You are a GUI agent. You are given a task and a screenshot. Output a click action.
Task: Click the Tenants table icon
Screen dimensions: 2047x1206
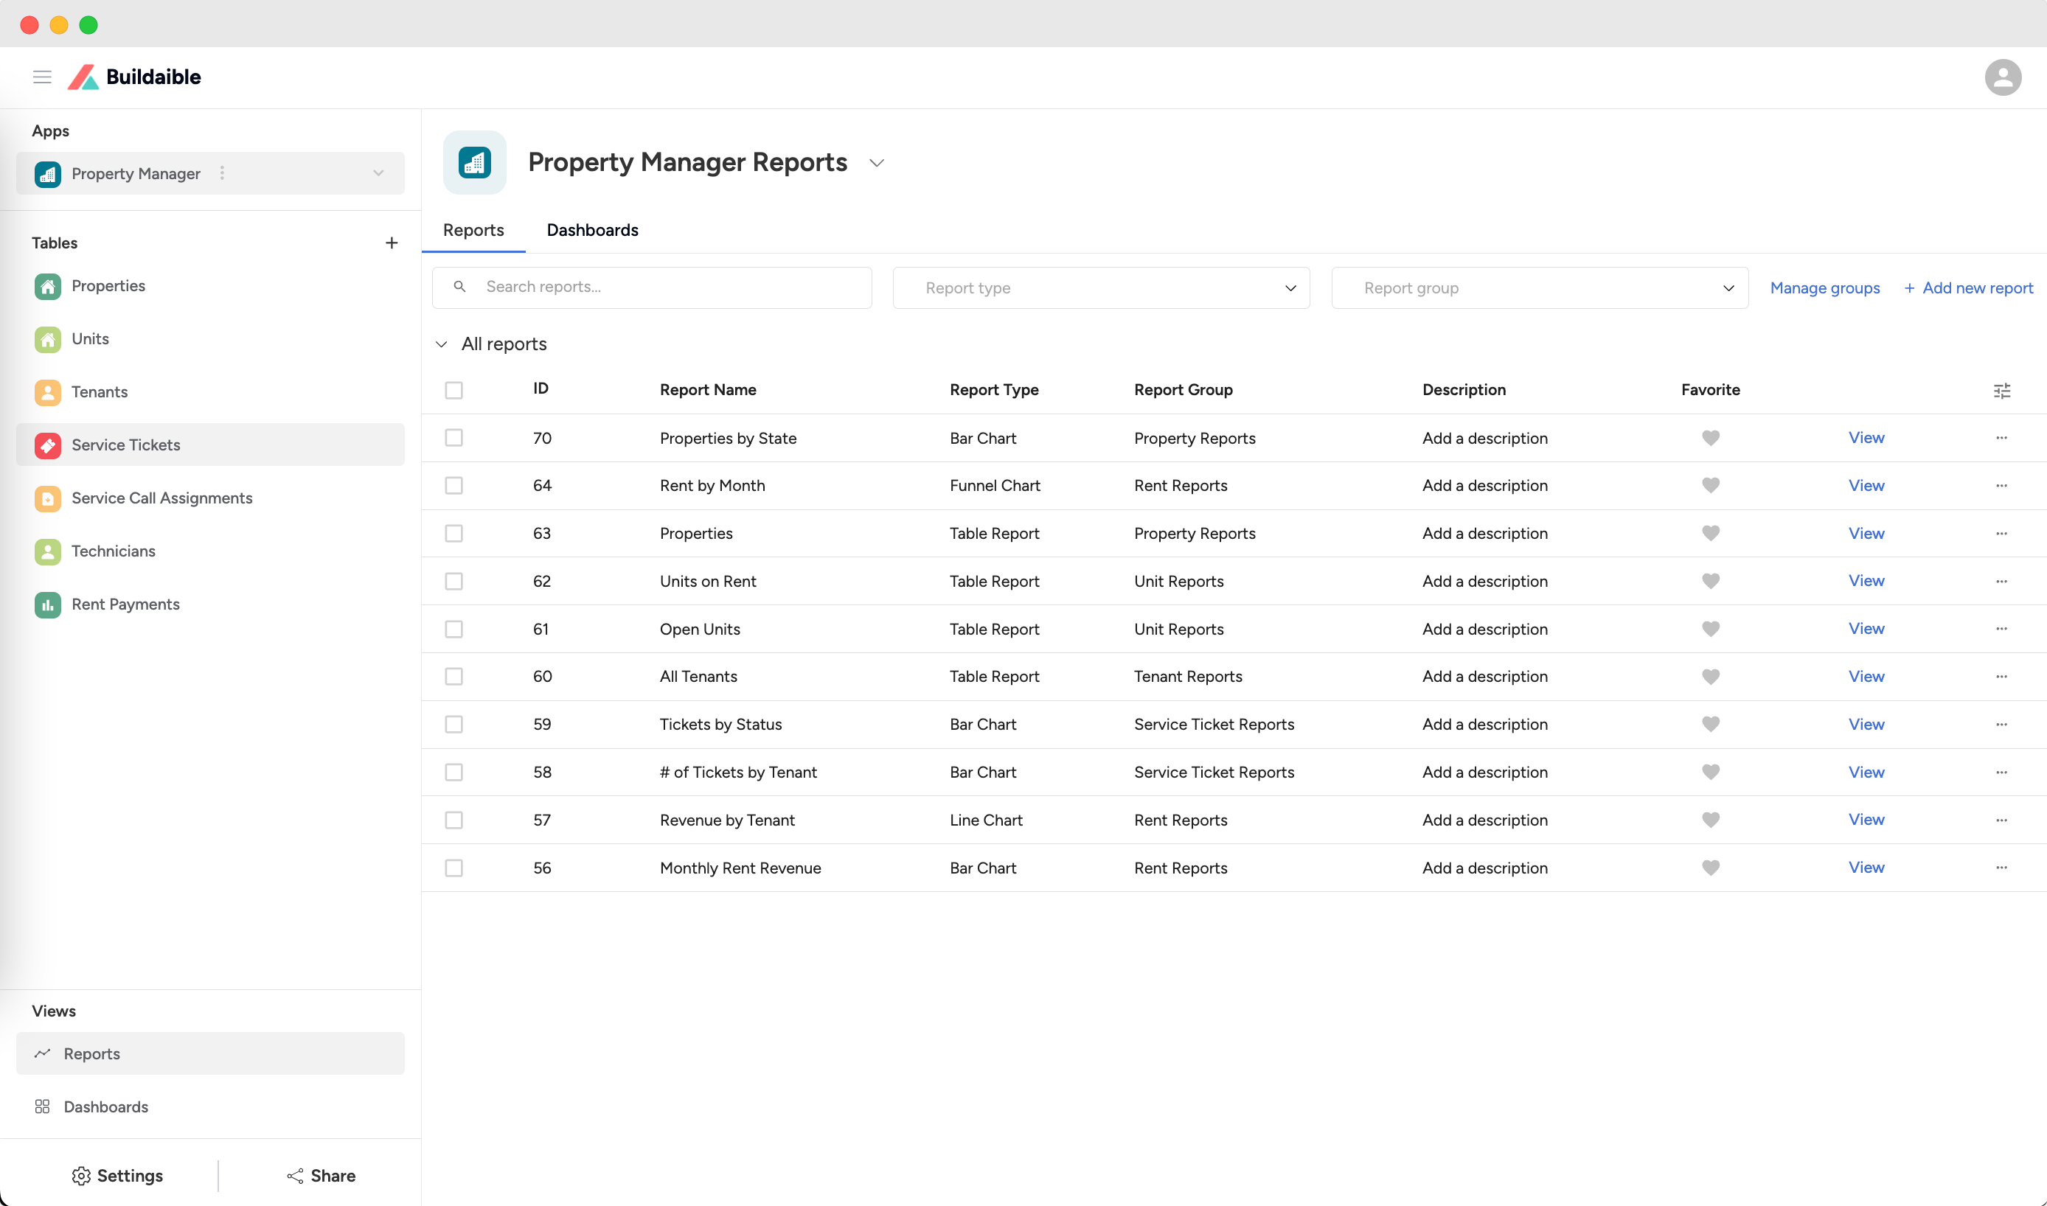[48, 392]
